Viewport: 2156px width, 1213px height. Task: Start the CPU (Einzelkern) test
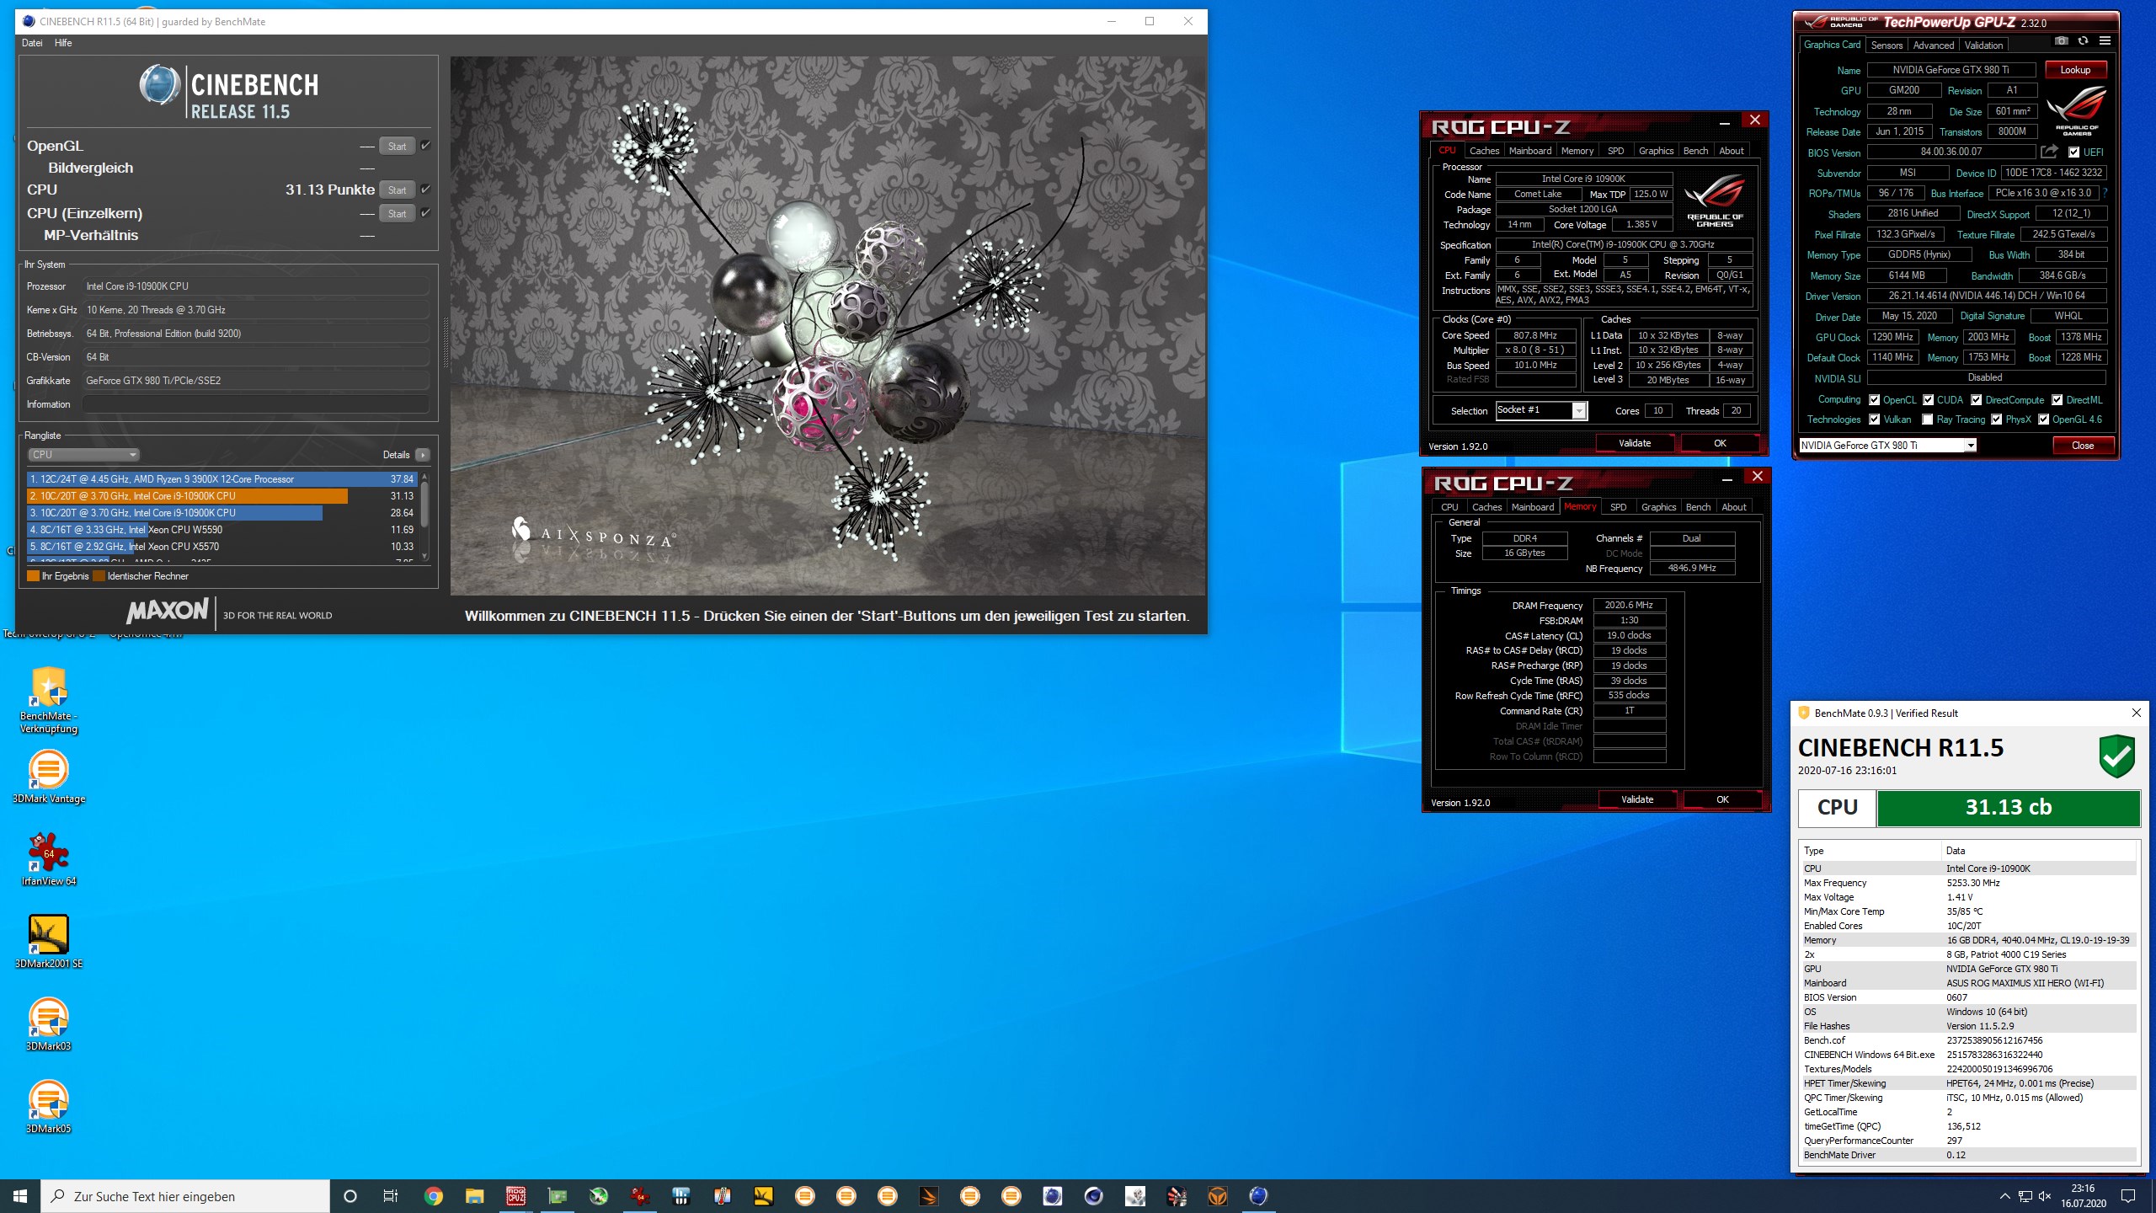397,213
